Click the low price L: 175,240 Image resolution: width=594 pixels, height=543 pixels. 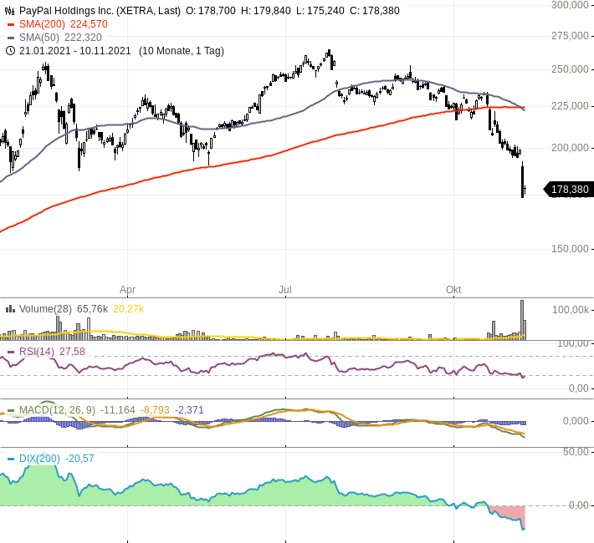(x=320, y=11)
